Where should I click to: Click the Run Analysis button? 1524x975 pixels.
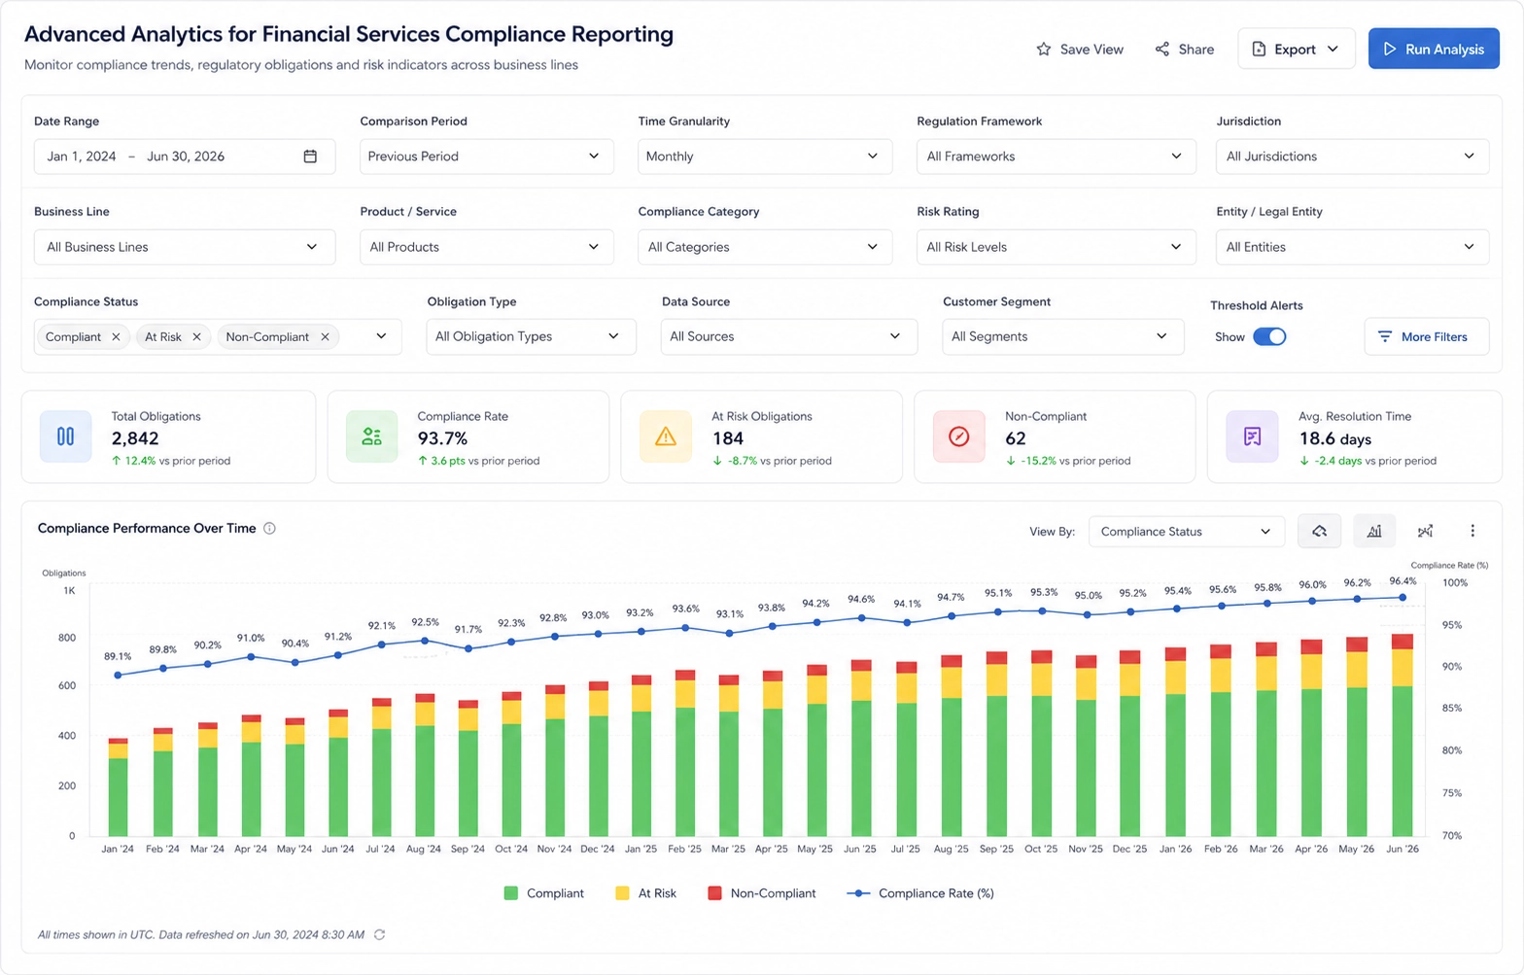(x=1434, y=49)
